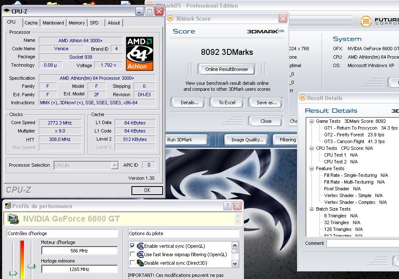399x279 pixels.
Task: Click the Details... button
Action: 189,103
